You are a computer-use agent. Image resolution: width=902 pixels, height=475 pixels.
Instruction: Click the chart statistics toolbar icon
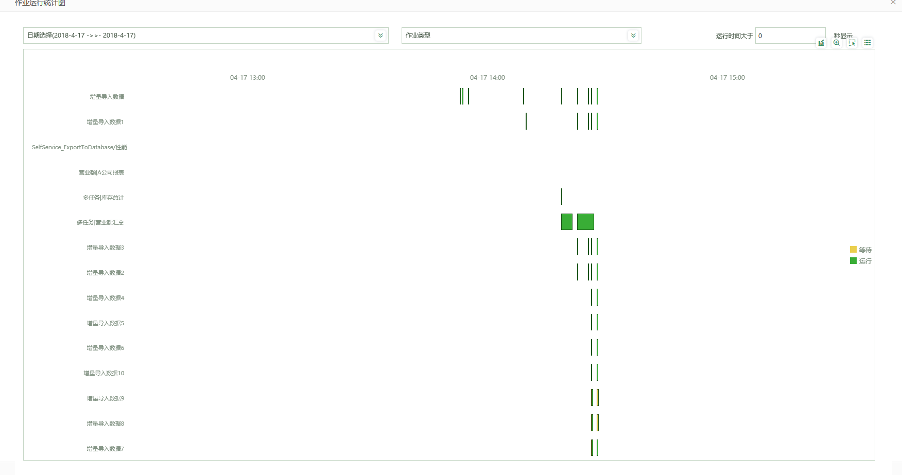tap(821, 43)
